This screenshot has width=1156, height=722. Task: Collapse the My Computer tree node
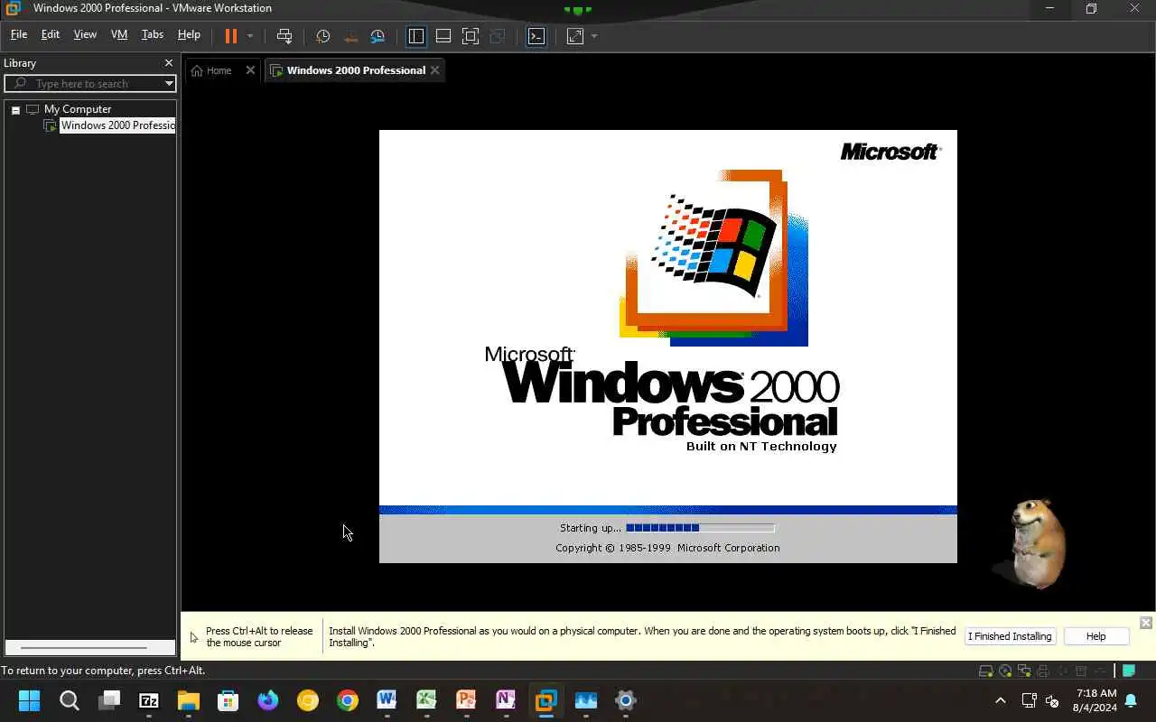tap(15, 109)
